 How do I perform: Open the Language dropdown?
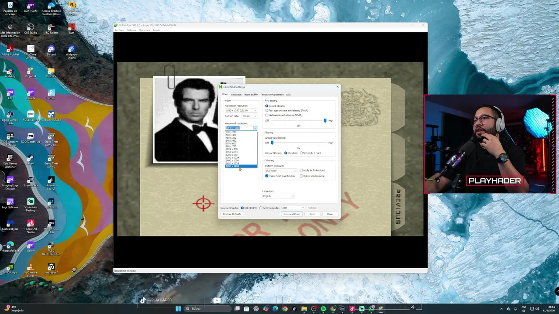click(x=279, y=196)
